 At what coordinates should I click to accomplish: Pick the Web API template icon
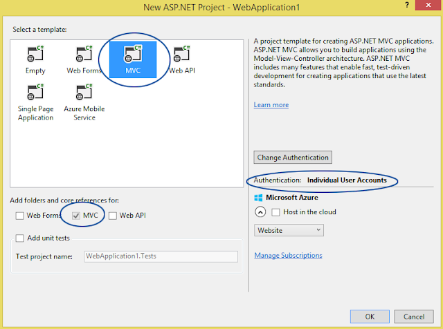point(181,54)
